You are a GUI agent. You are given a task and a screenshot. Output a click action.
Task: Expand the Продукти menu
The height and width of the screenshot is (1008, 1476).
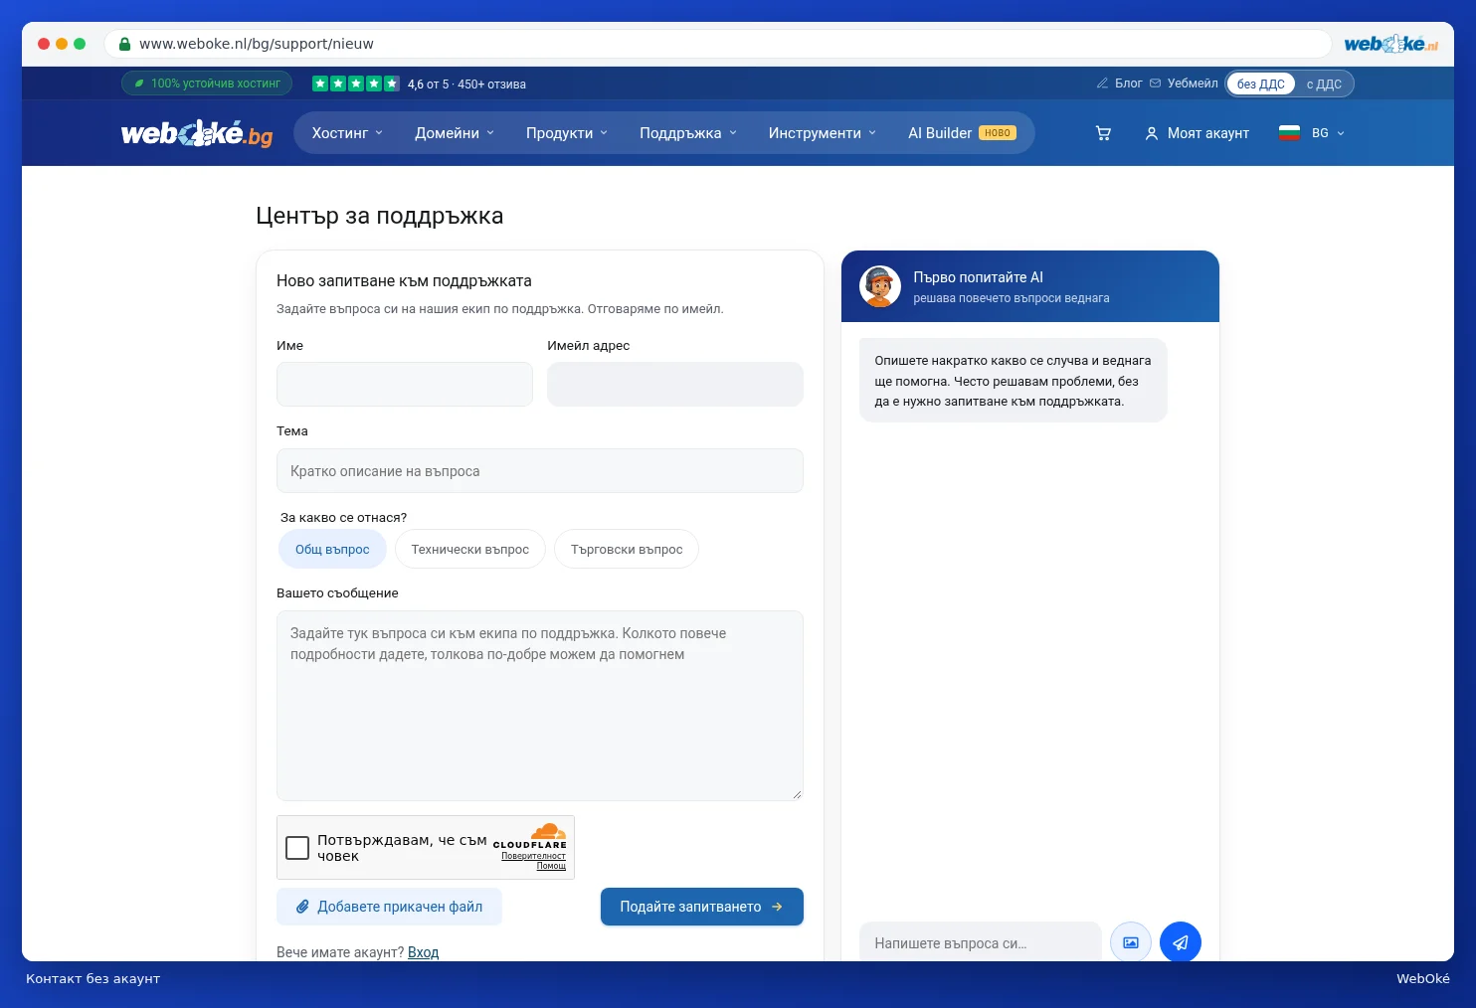tap(567, 133)
